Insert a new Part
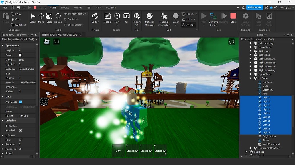The height and width of the screenshot is (165, 295). [117, 18]
